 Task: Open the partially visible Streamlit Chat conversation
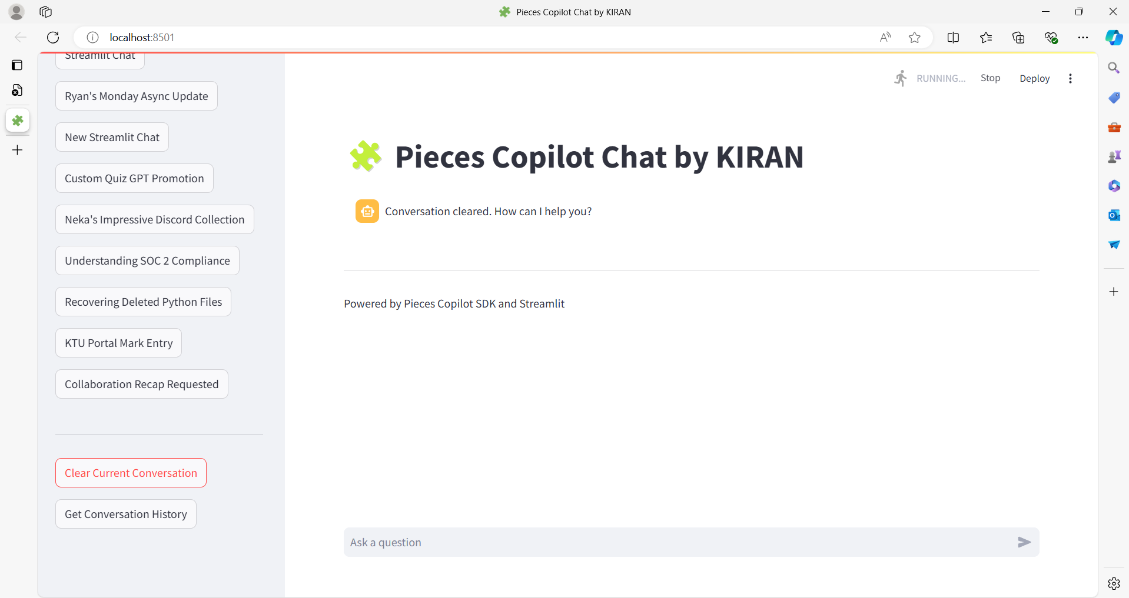100,60
